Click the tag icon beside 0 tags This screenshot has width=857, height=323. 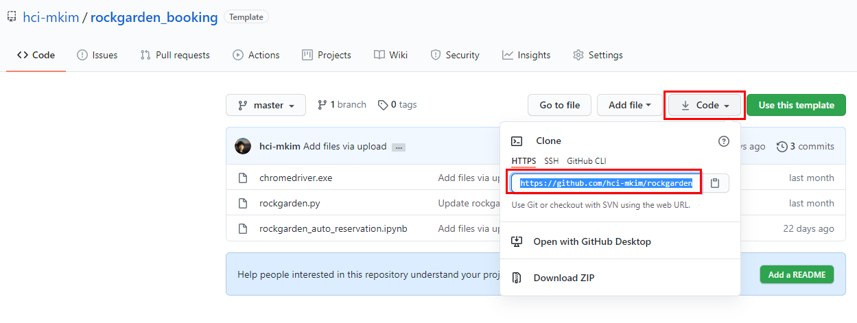pos(382,105)
